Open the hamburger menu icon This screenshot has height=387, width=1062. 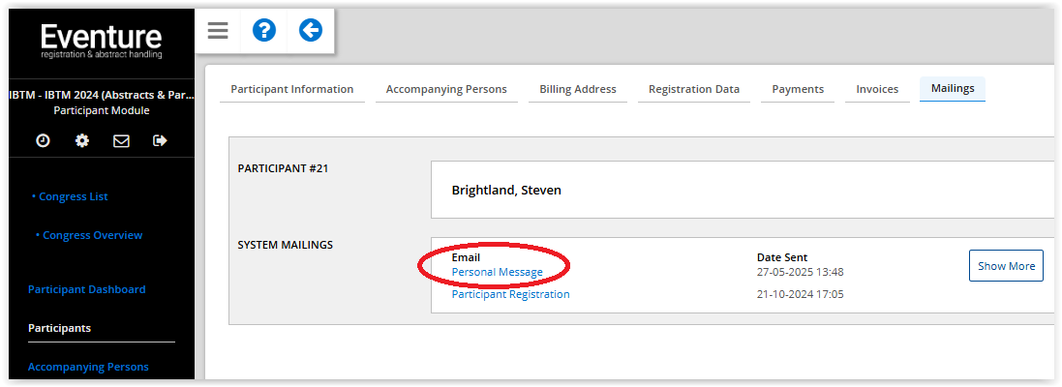[218, 30]
